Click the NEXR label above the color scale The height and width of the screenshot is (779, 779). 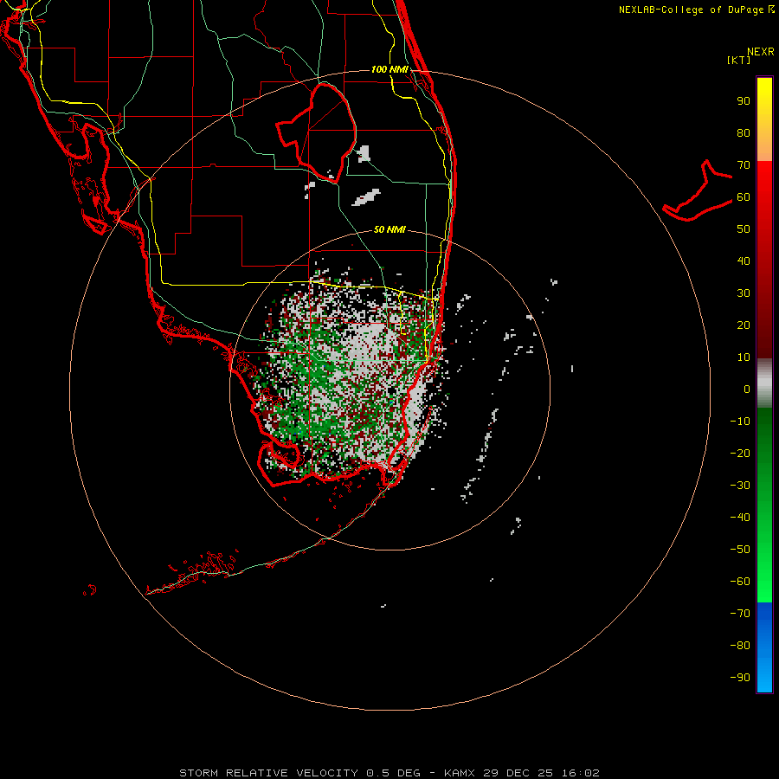pyautogui.click(x=760, y=52)
